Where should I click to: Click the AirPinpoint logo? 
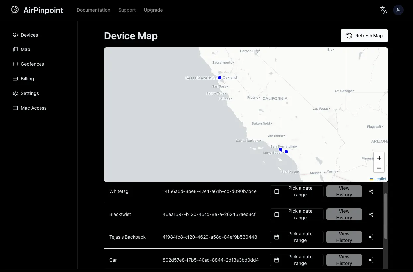[37, 10]
